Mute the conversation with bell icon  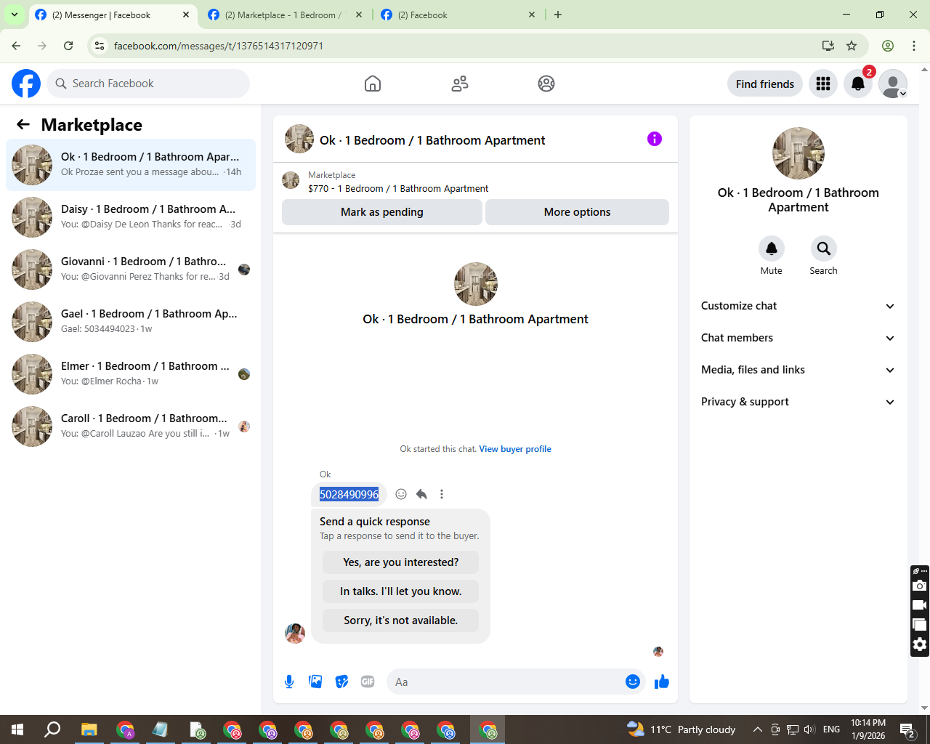(x=772, y=248)
